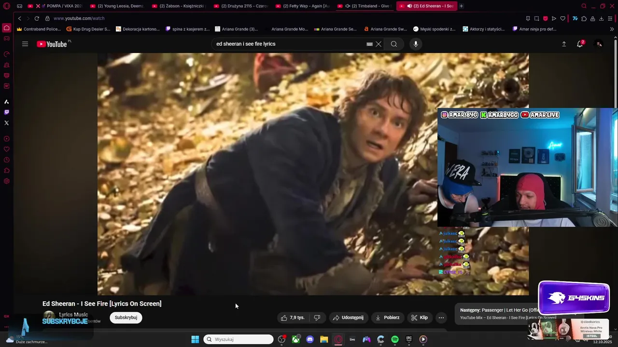Viewport: 618px width, 347px height.
Task: Open the Opera GX main menu logo
Action: coord(7,6)
